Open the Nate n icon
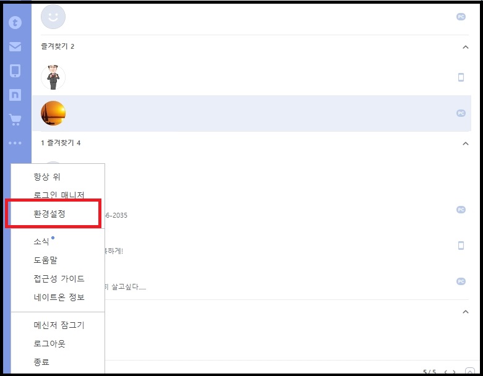The image size is (483, 376). (15, 95)
